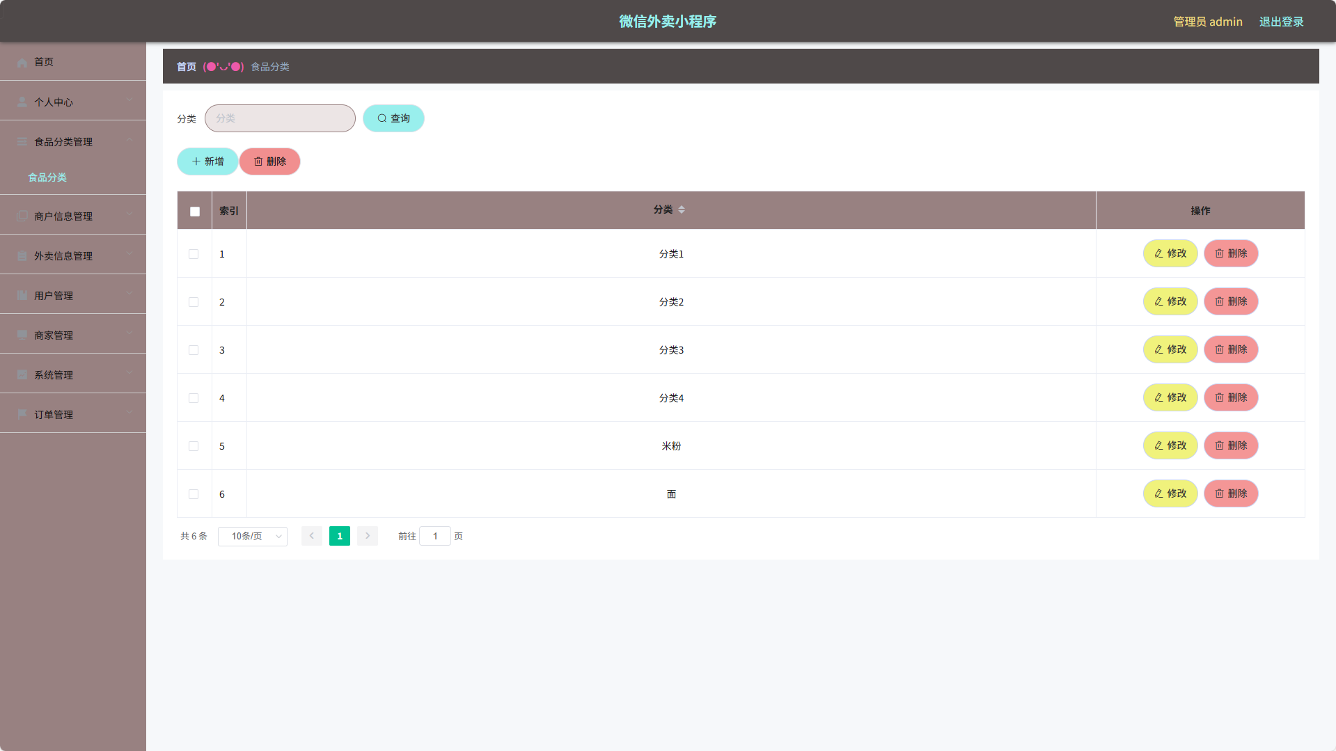
Task: Click the list icon beside 食品分类管理
Action: (22, 142)
